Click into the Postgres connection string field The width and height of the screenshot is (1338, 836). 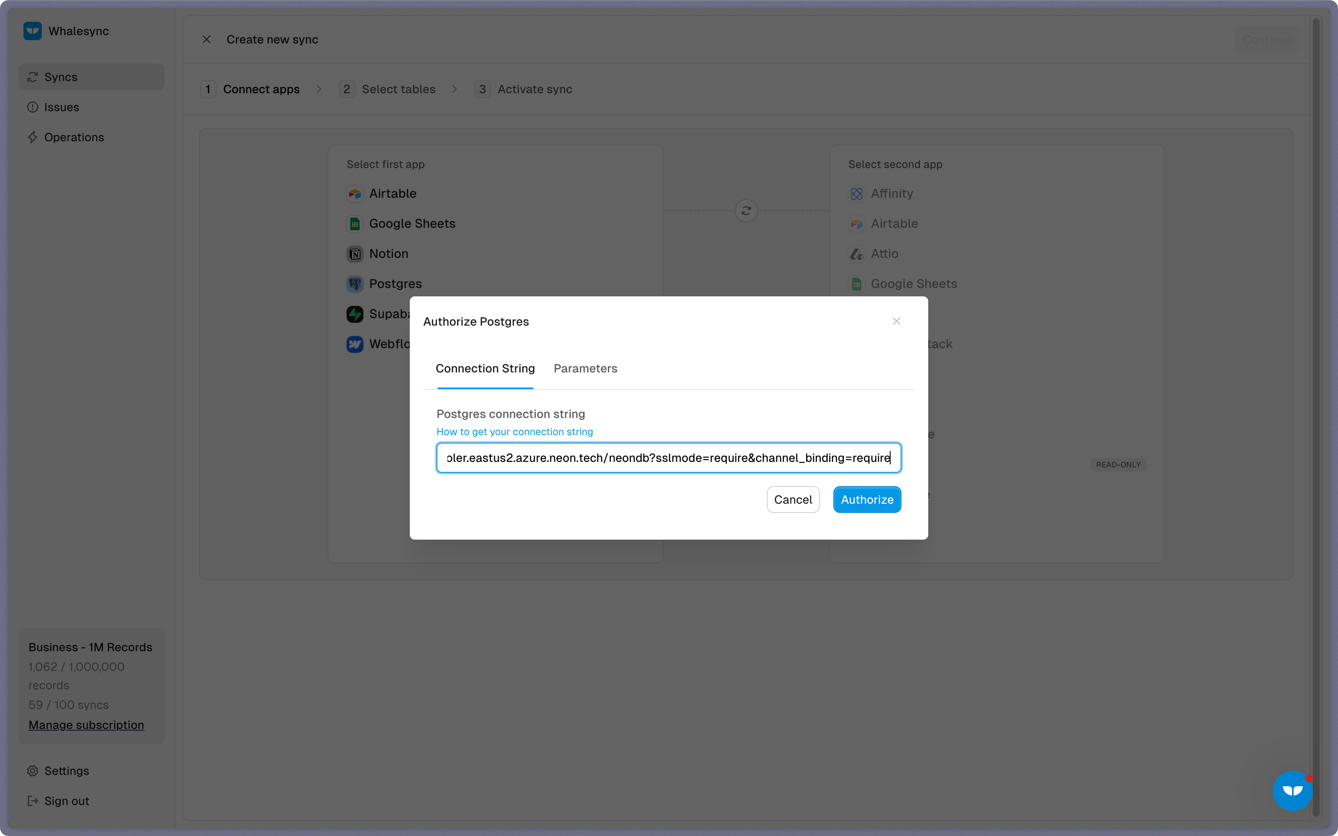click(669, 458)
